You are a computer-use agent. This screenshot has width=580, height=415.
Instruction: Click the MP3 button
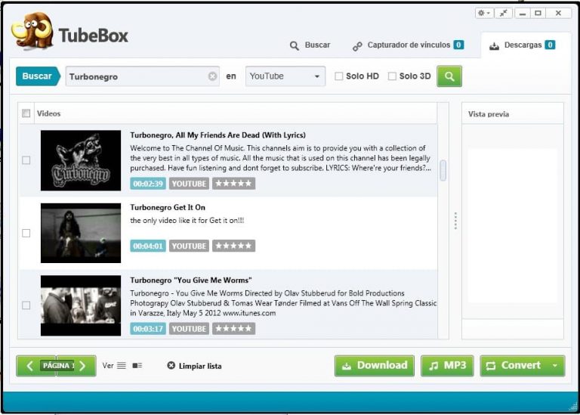coord(447,366)
